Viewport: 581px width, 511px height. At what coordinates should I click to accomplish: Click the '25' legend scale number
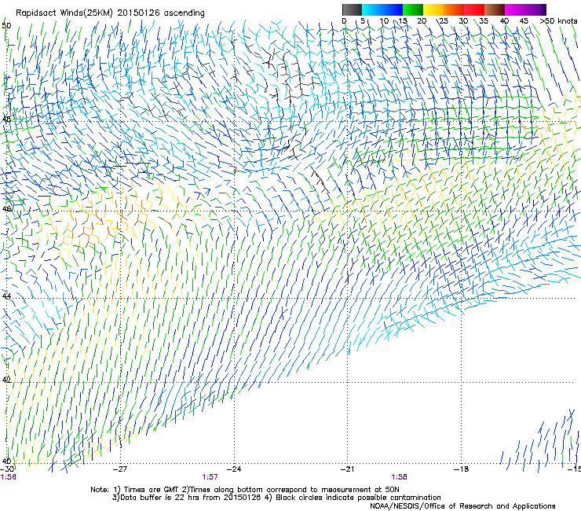click(444, 20)
